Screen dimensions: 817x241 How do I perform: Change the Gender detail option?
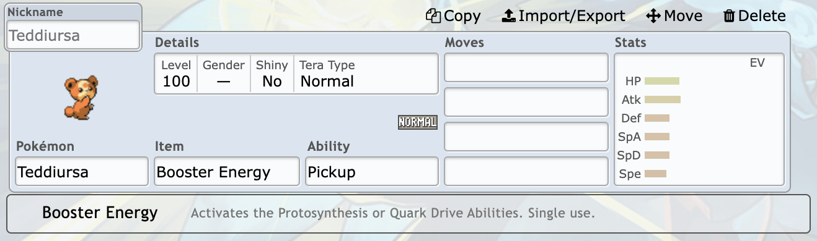pyautogui.click(x=224, y=74)
